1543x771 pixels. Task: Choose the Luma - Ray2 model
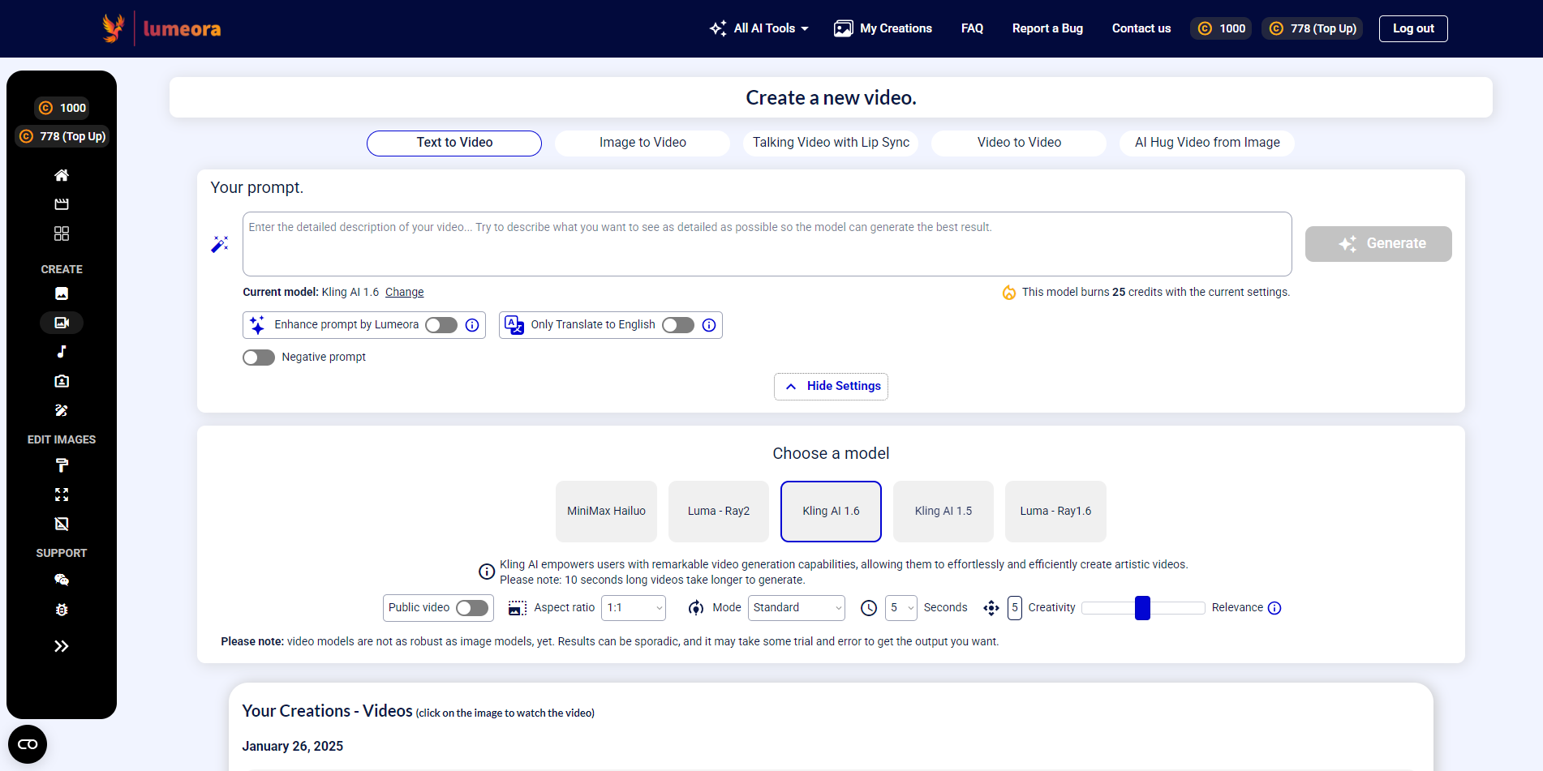719,512
